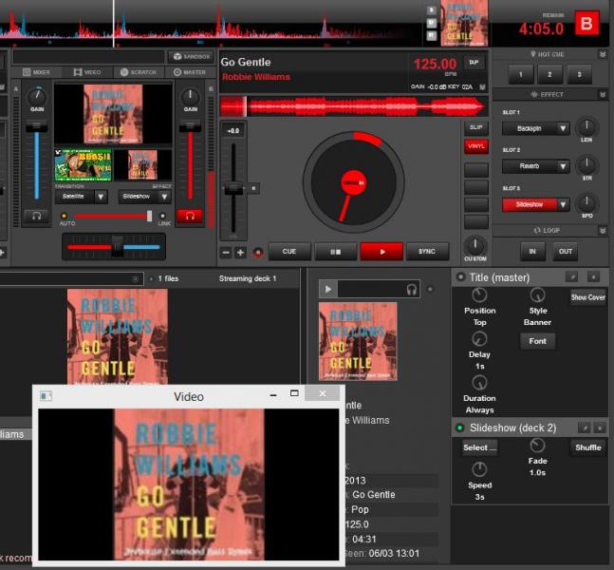614x570 pixels.
Task: Switch to the SCRATCH mixer tab
Action: pos(138,72)
